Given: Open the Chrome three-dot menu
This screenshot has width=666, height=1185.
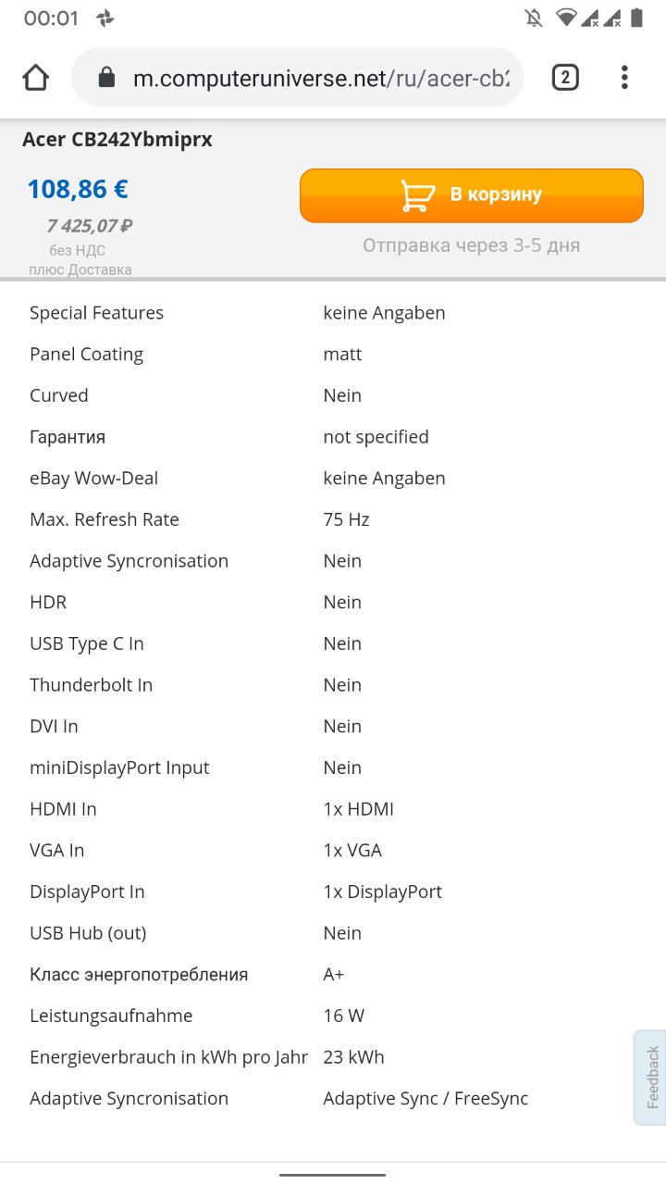Looking at the screenshot, I should coord(624,77).
